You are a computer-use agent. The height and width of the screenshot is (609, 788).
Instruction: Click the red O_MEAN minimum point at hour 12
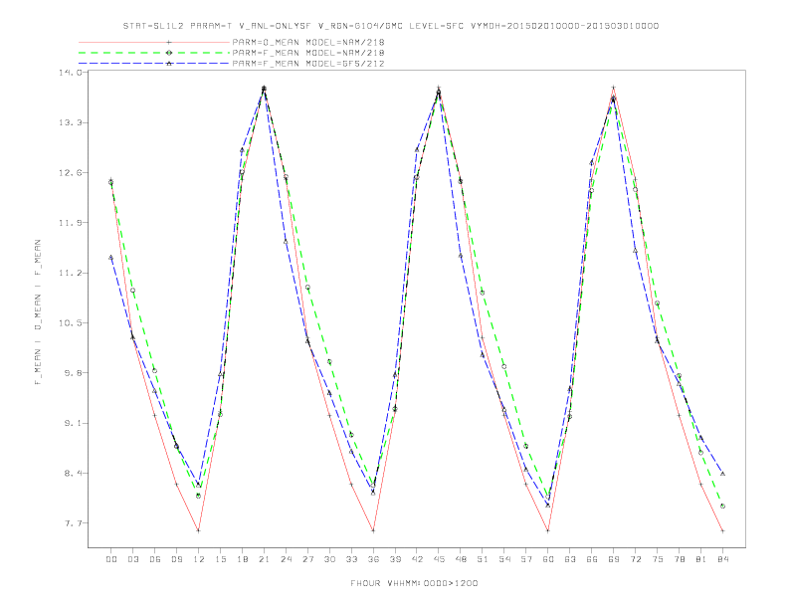pyautogui.click(x=199, y=530)
